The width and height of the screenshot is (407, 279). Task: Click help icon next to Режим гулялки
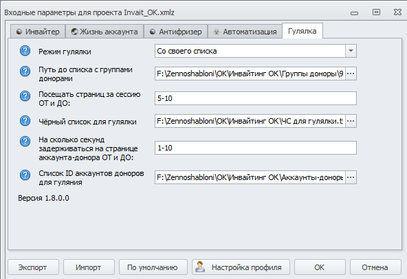(x=25, y=51)
